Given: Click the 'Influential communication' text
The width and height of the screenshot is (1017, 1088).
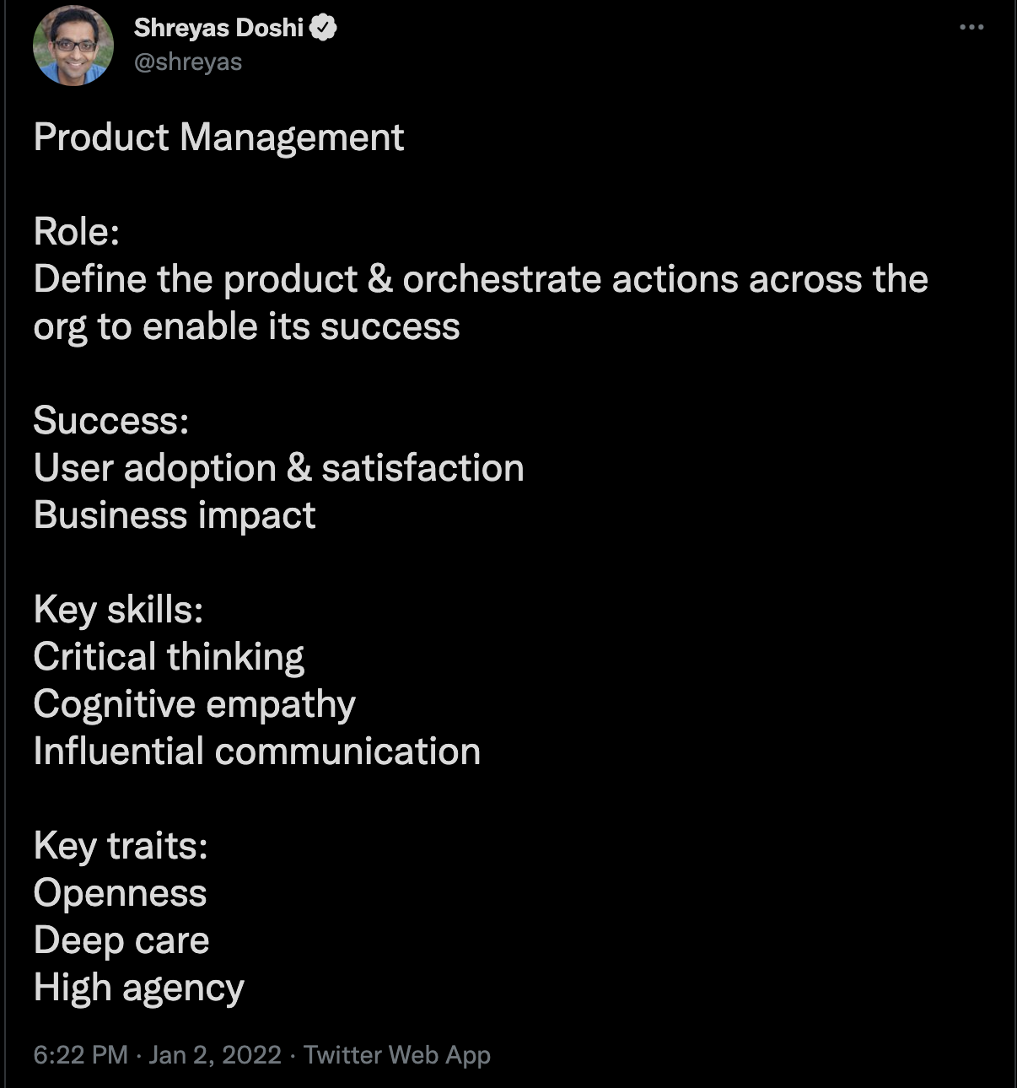Looking at the screenshot, I should pyautogui.click(x=257, y=751).
